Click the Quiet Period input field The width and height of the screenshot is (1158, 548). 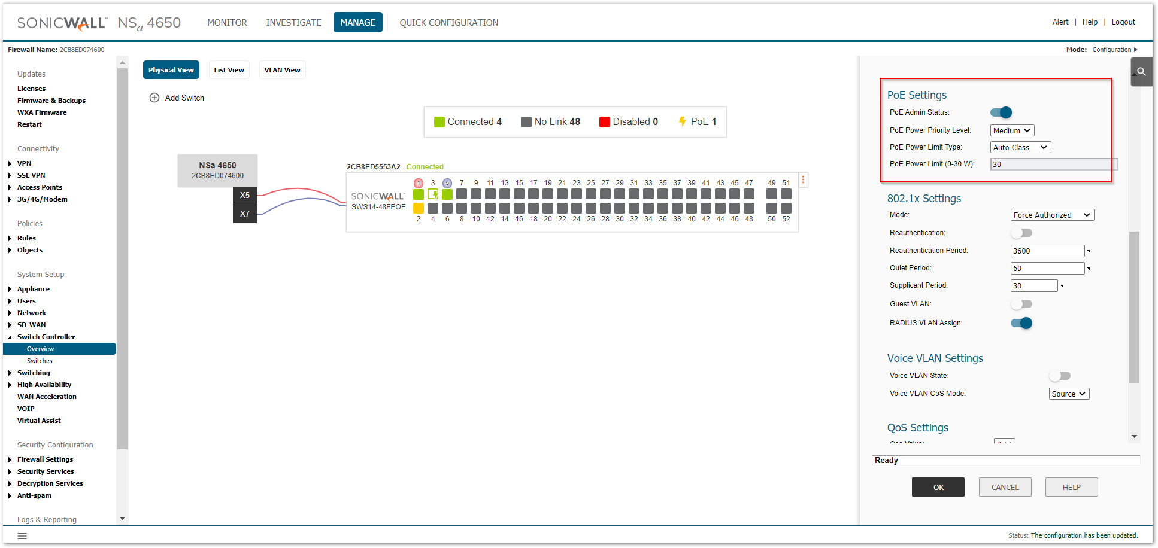point(1048,268)
